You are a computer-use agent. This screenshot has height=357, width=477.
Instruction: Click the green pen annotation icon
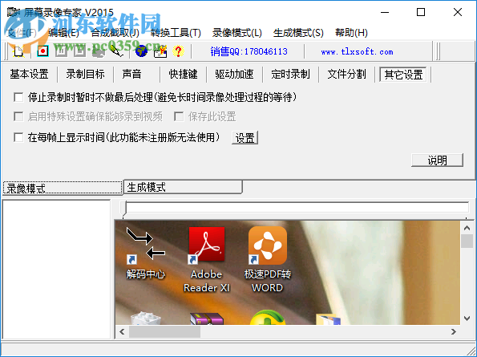click(117, 51)
